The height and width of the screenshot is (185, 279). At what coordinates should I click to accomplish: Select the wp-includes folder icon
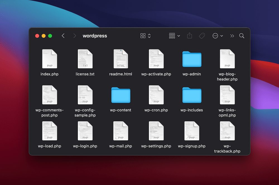point(192,95)
